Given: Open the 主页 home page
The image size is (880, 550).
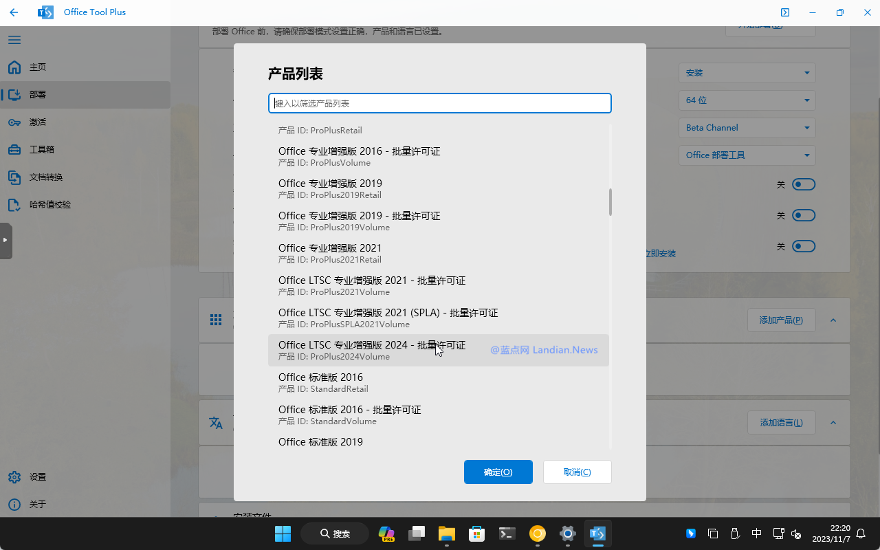Looking at the screenshot, I should click(38, 67).
